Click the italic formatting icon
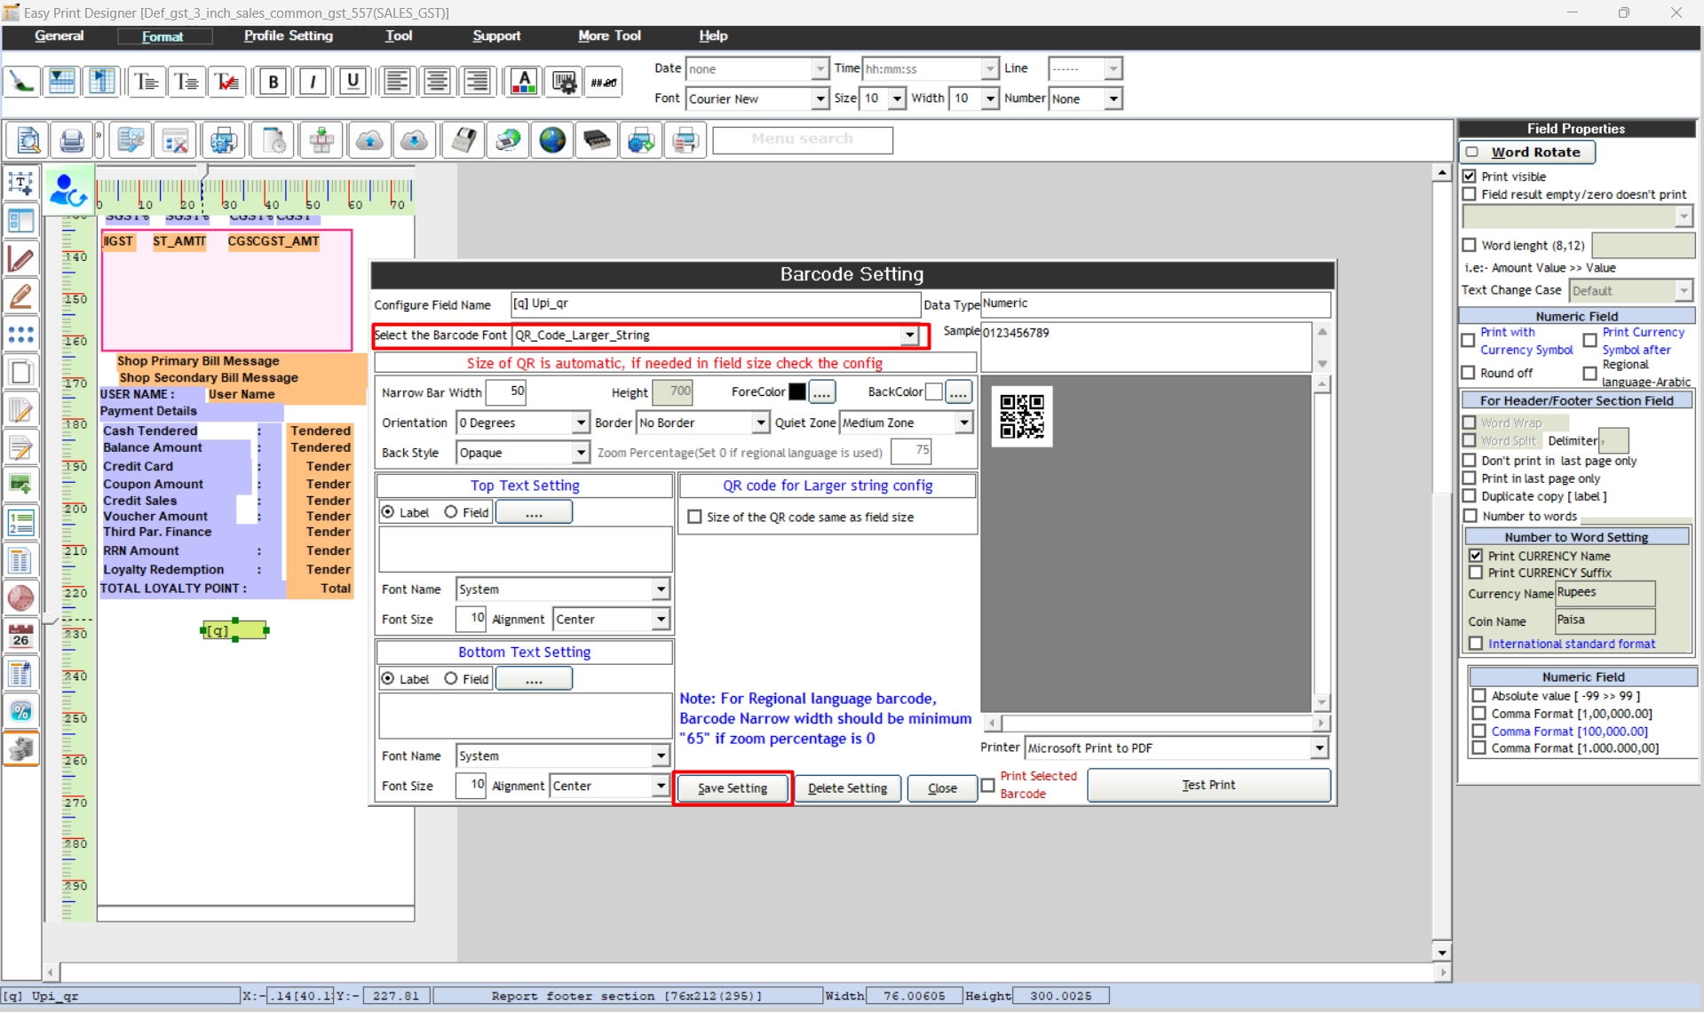The image size is (1704, 1012). click(313, 82)
